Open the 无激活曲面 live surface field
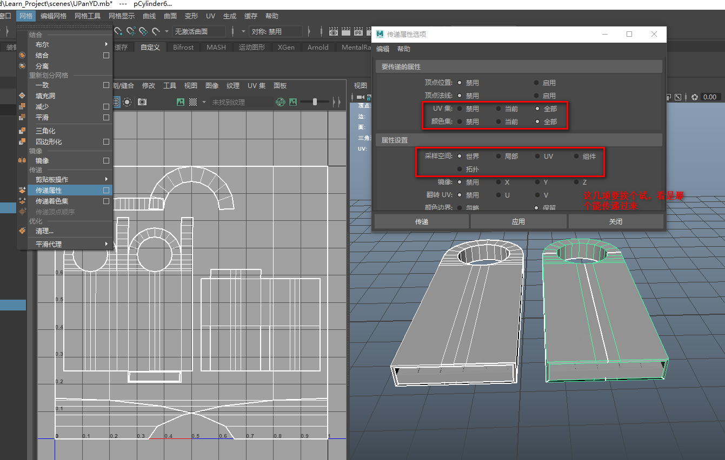725x460 pixels. (x=199, y=32)
